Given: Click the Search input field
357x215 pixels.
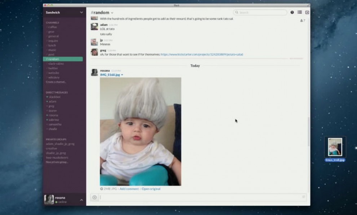Looking at the screenshot, I should (x=260, y=12).
